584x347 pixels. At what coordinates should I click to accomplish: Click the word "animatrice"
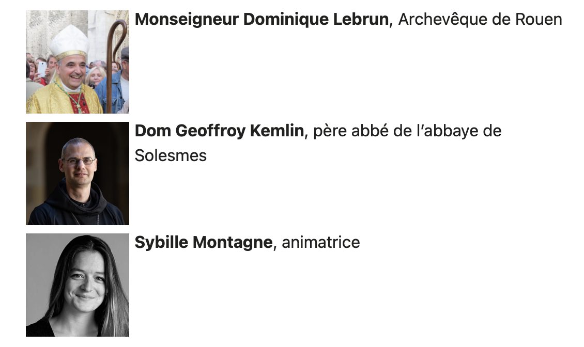pyautogui.click(x=320, y=243)
